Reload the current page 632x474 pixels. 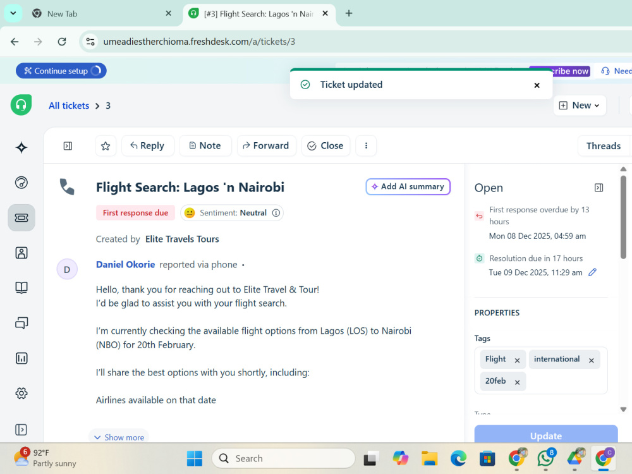click(62, 42)
